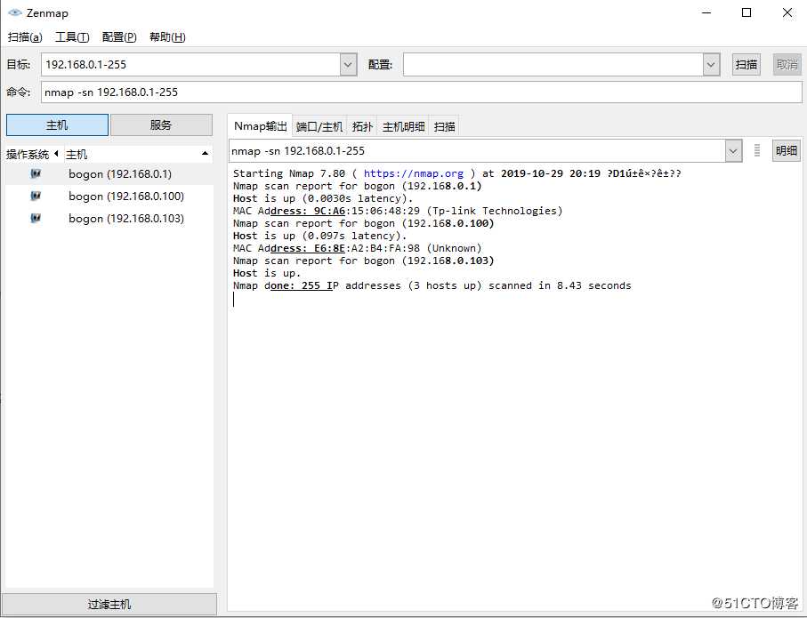Expand the 配置 profile dropdown arrow
The image size is (807, 618).
tap(711, 65)
